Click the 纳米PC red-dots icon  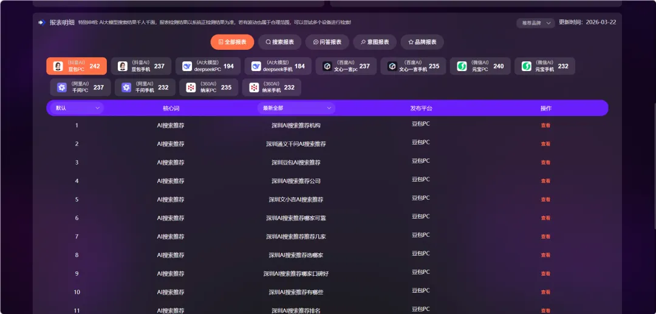point(191,87)
